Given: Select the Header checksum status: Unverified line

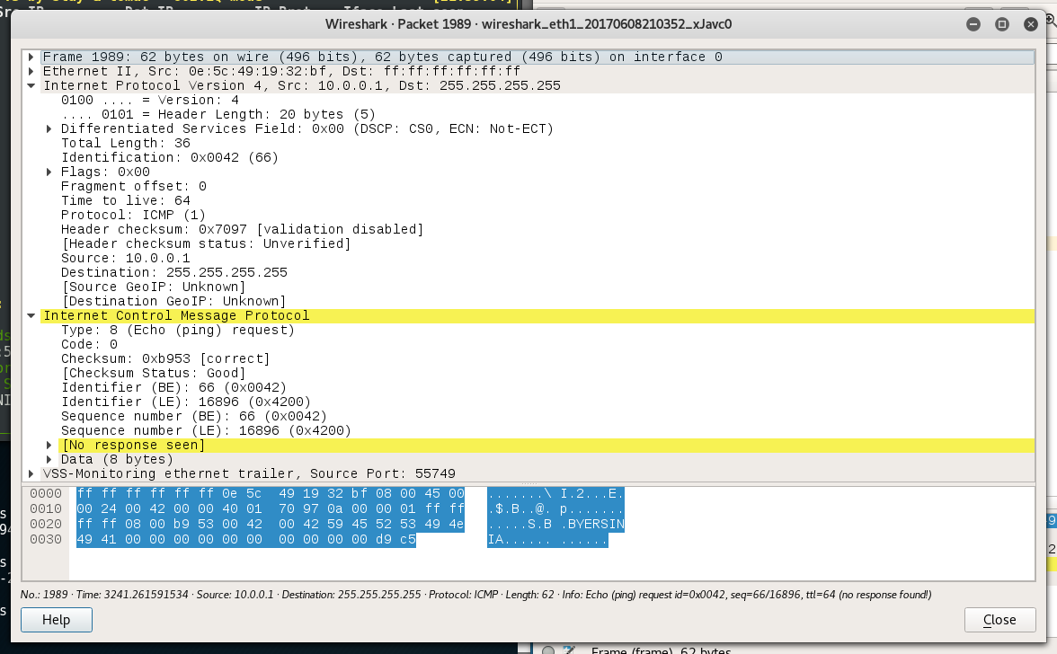Looking at the screenshot, I should tap(207, 243).
